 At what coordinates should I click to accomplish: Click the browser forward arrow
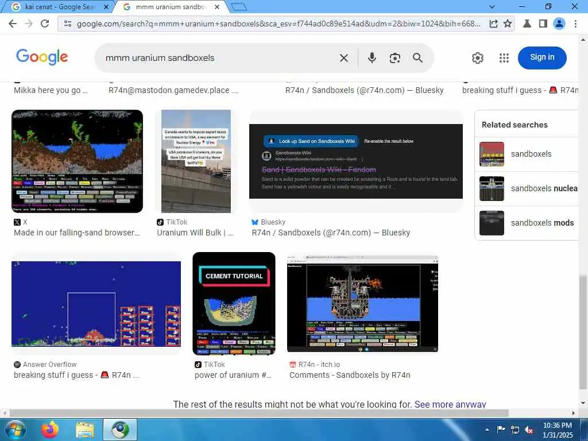(x=29, y=24)
